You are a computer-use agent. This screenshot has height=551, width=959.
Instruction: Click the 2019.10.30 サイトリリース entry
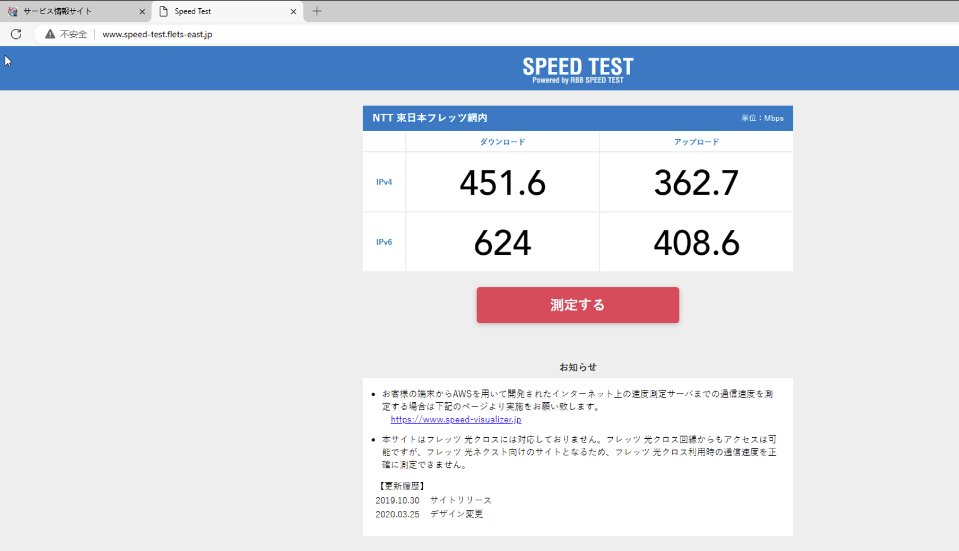(433, 500)
